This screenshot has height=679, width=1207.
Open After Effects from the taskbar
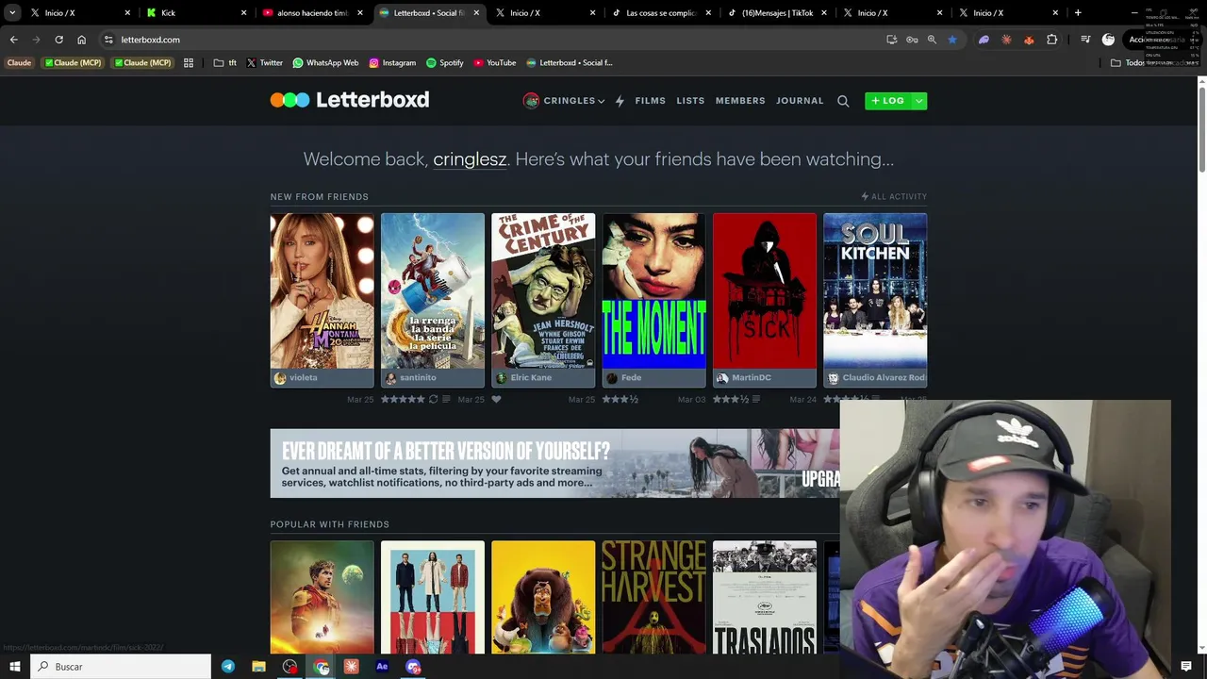coord(382,667)
